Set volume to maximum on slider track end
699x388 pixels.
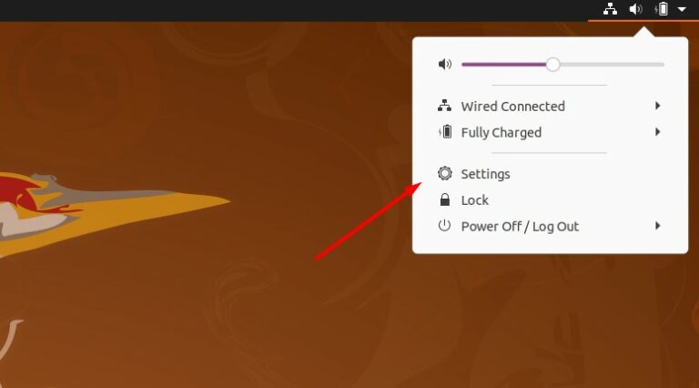pyautogui.click(x=663, y=65)
